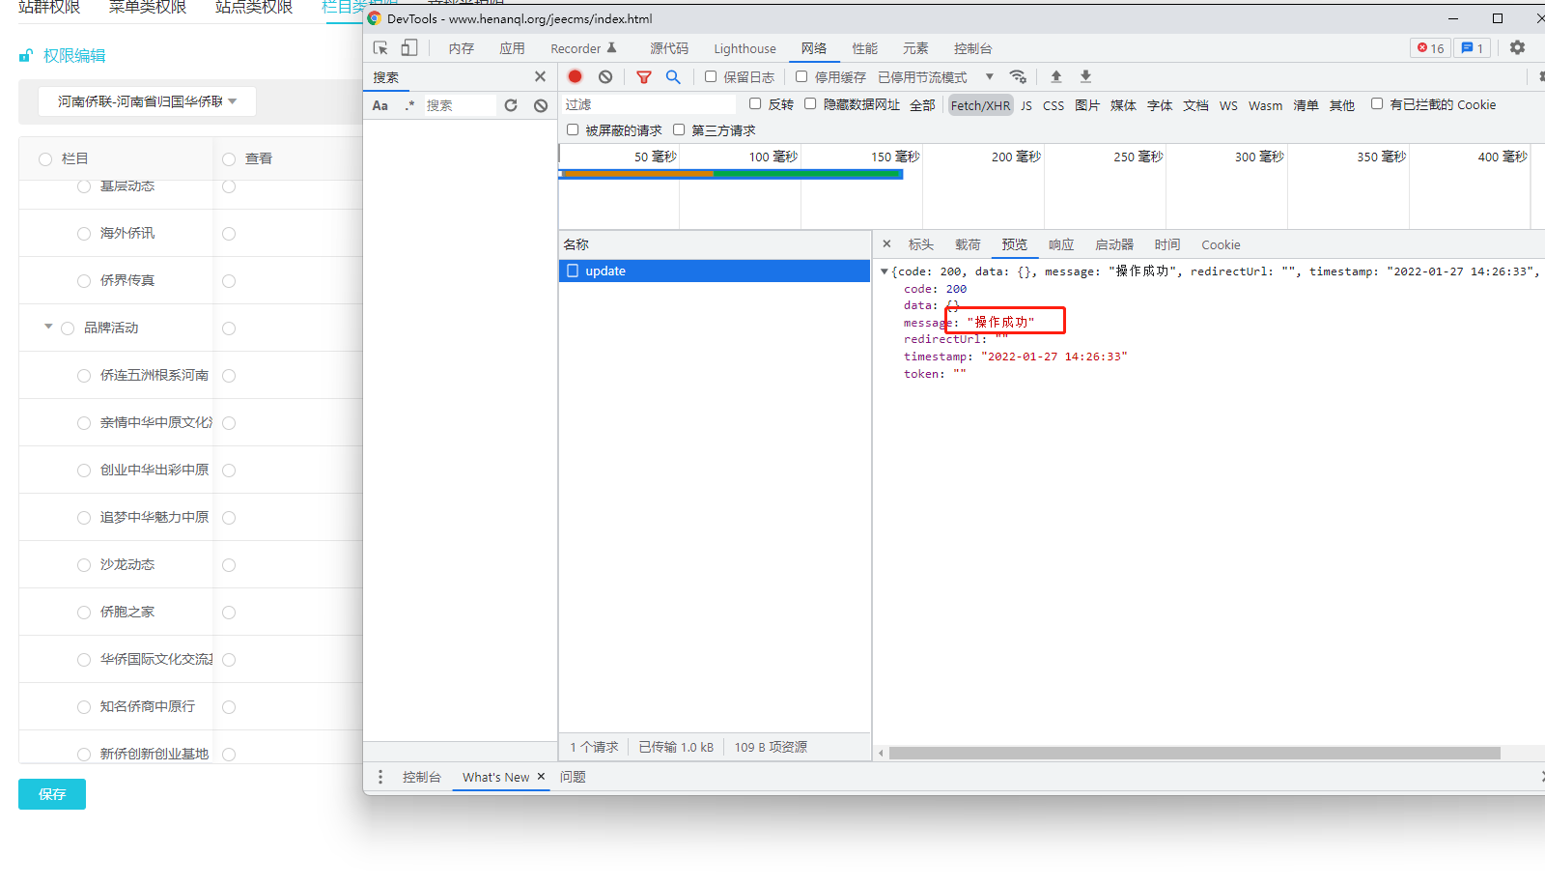Refresh search results in search panel
Viewport: 1545px width, 885px height.
(x=511, y=105)
